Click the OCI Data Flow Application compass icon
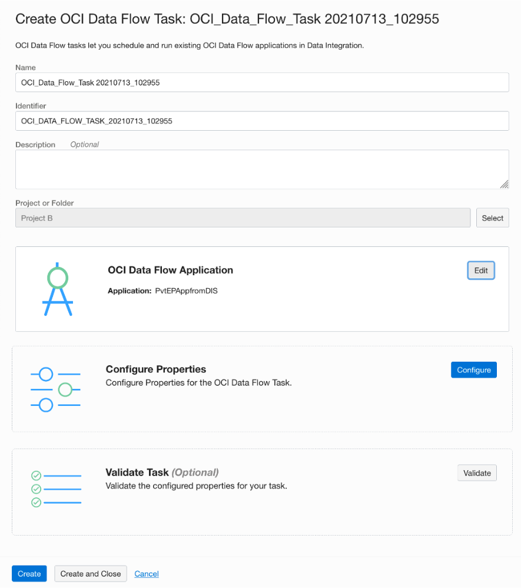The height and width of the screenshot is (588, 521). pyautogui.click(x=58, y=289)
